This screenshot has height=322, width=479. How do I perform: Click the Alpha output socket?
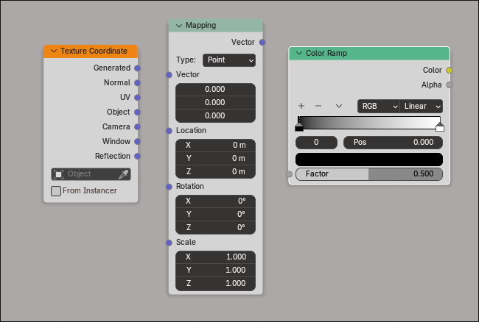tap(449, 85)
